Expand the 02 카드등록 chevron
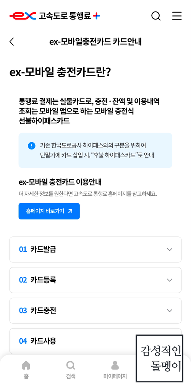 click(169, 280)
